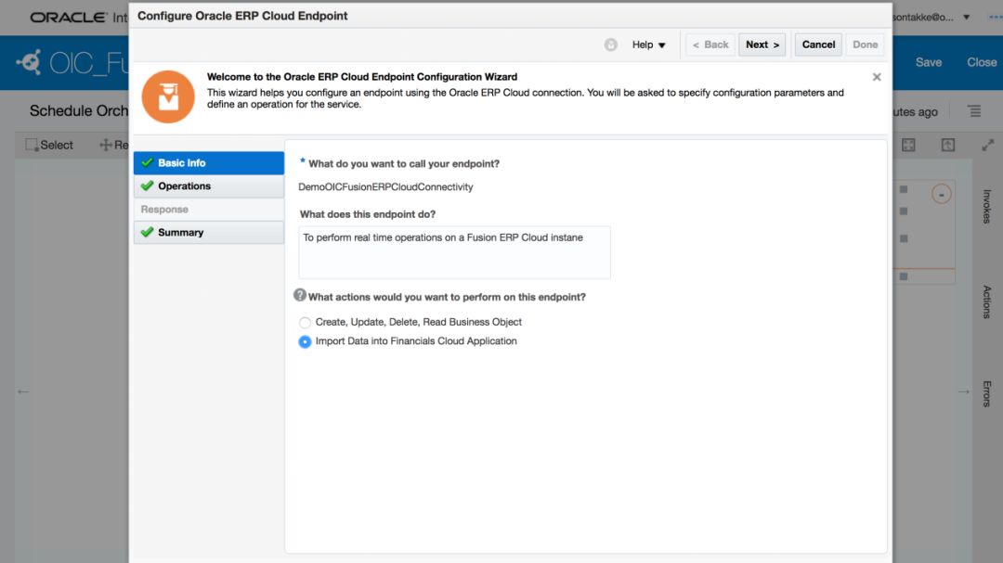
Task: Click the circled minus icon on the canvas
Action: click(941, 194)
